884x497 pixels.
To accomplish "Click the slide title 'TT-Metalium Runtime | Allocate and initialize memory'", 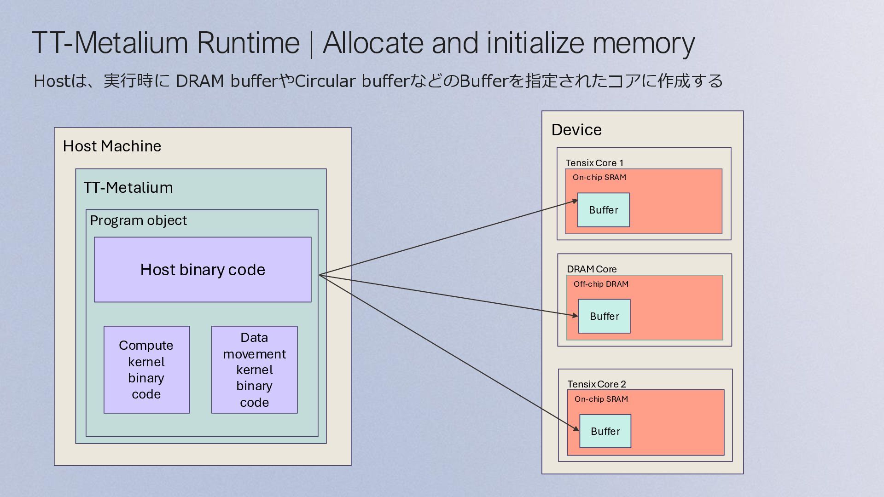I will tap(363, 43).
